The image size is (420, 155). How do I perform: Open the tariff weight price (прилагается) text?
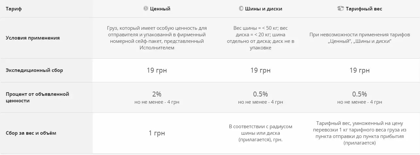tap(359, 133)
